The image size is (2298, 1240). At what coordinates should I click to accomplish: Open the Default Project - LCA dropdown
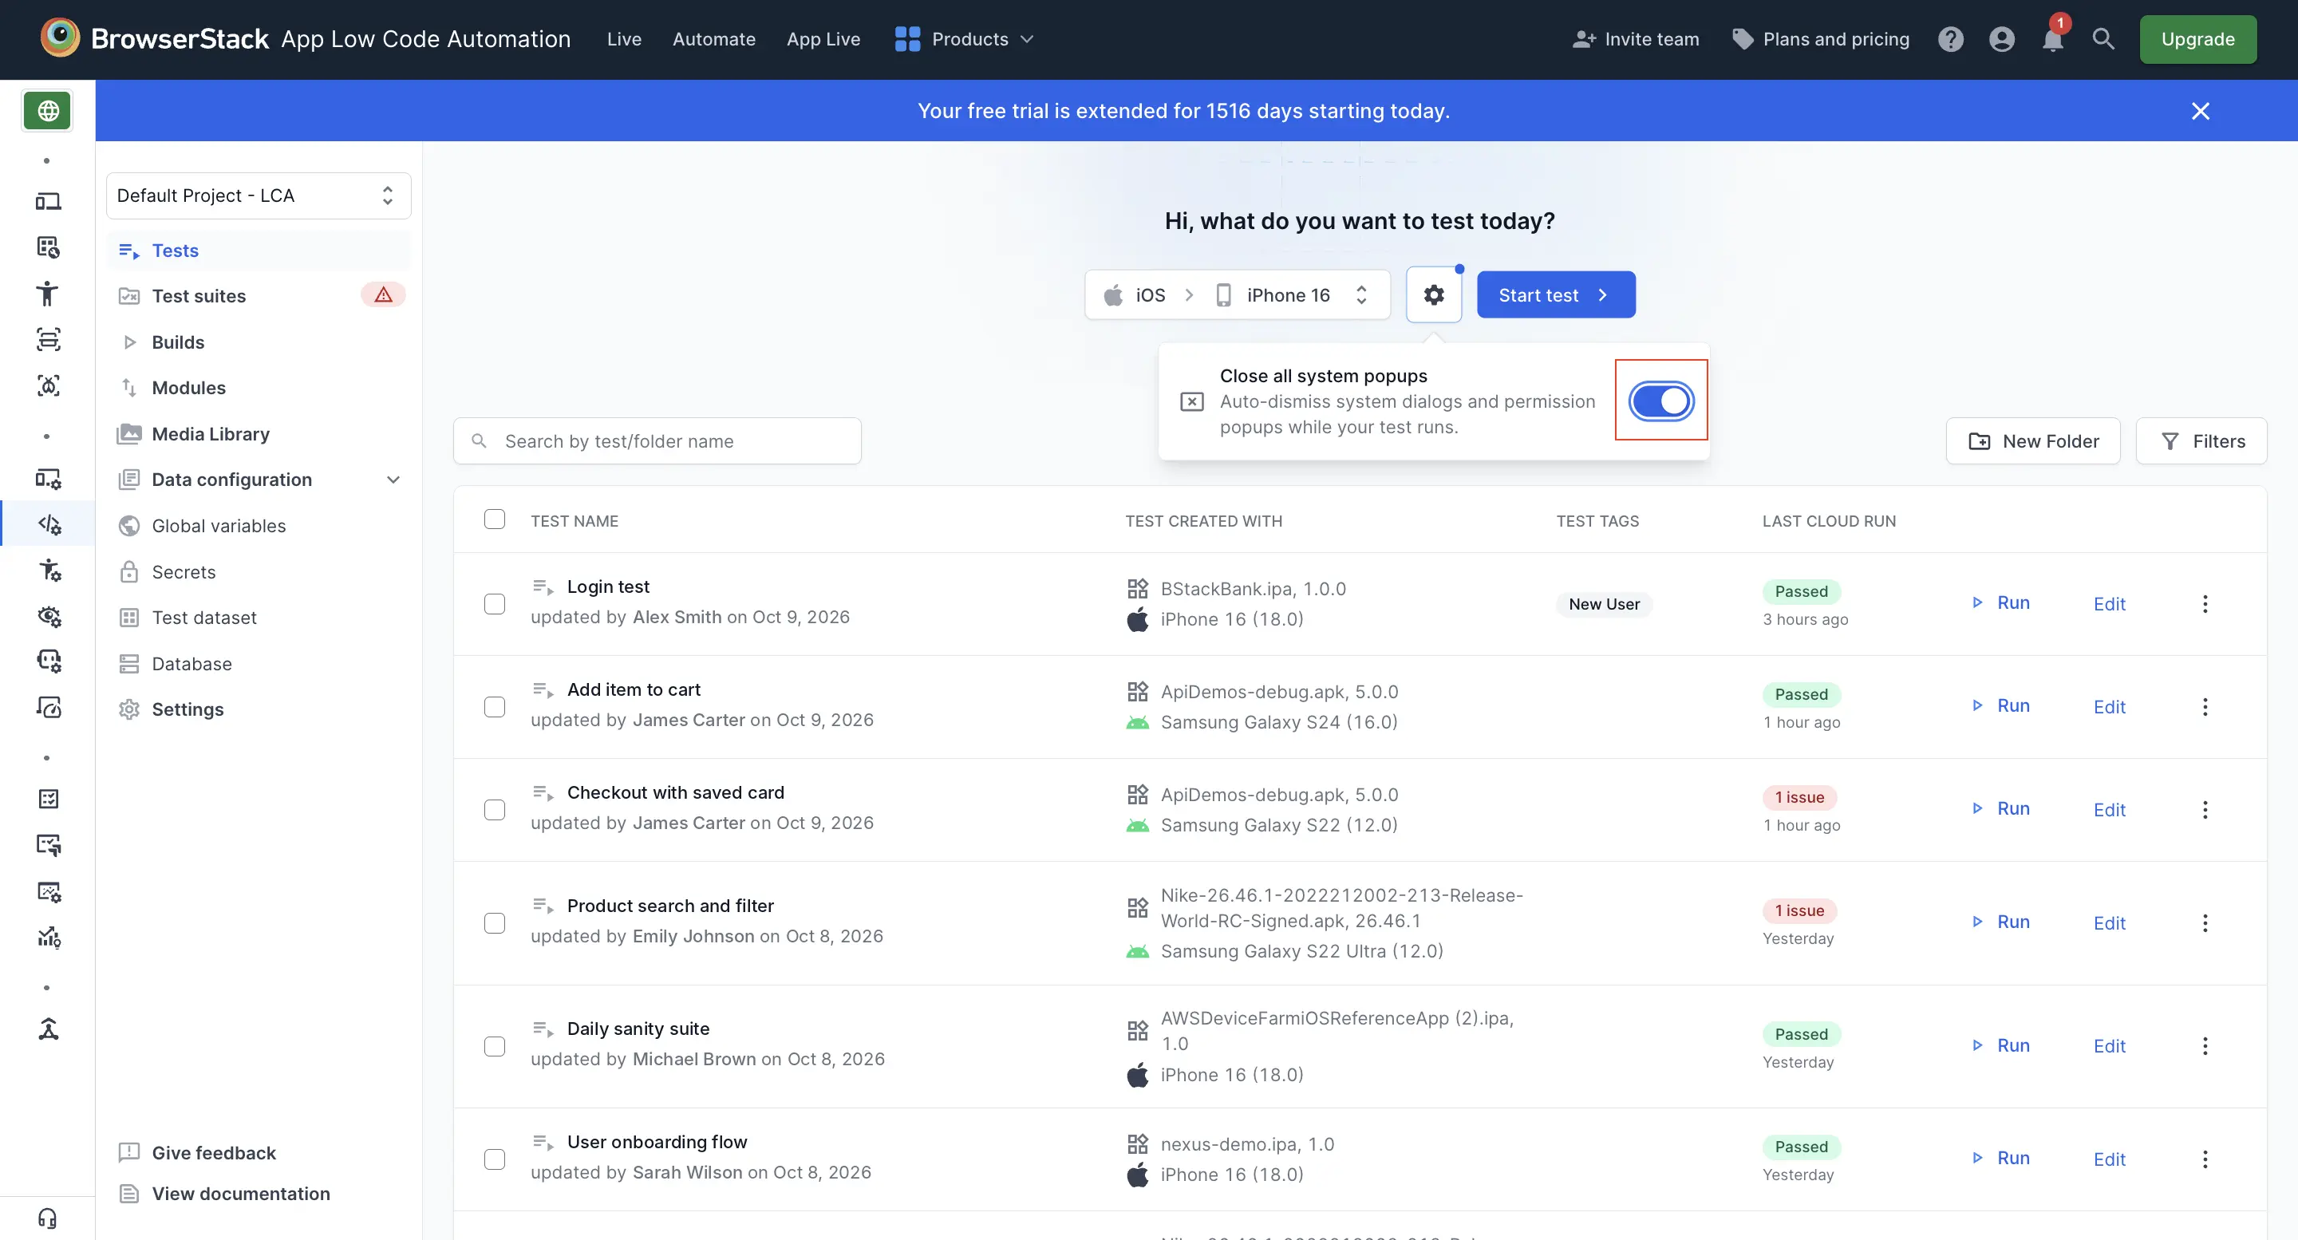coord(259,195)
